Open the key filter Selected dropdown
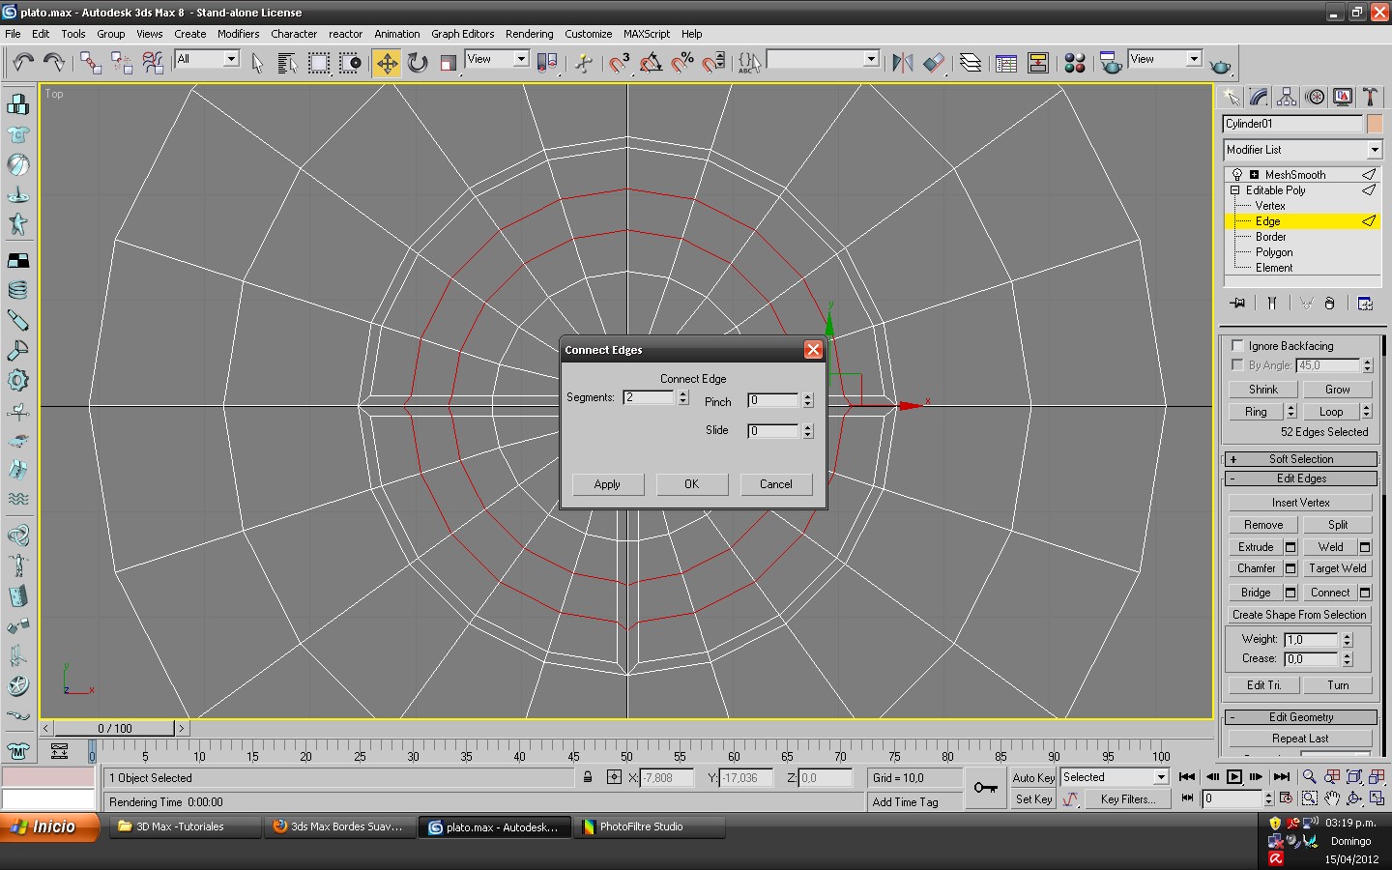 point(1115,777)
